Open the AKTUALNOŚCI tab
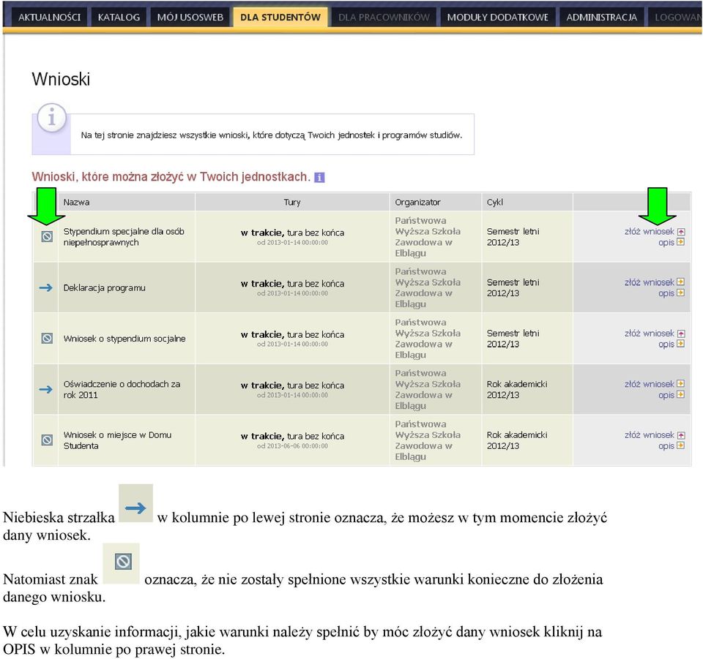Image resolution: width=703 pixels, height=659 pixels. pos(49,17)
